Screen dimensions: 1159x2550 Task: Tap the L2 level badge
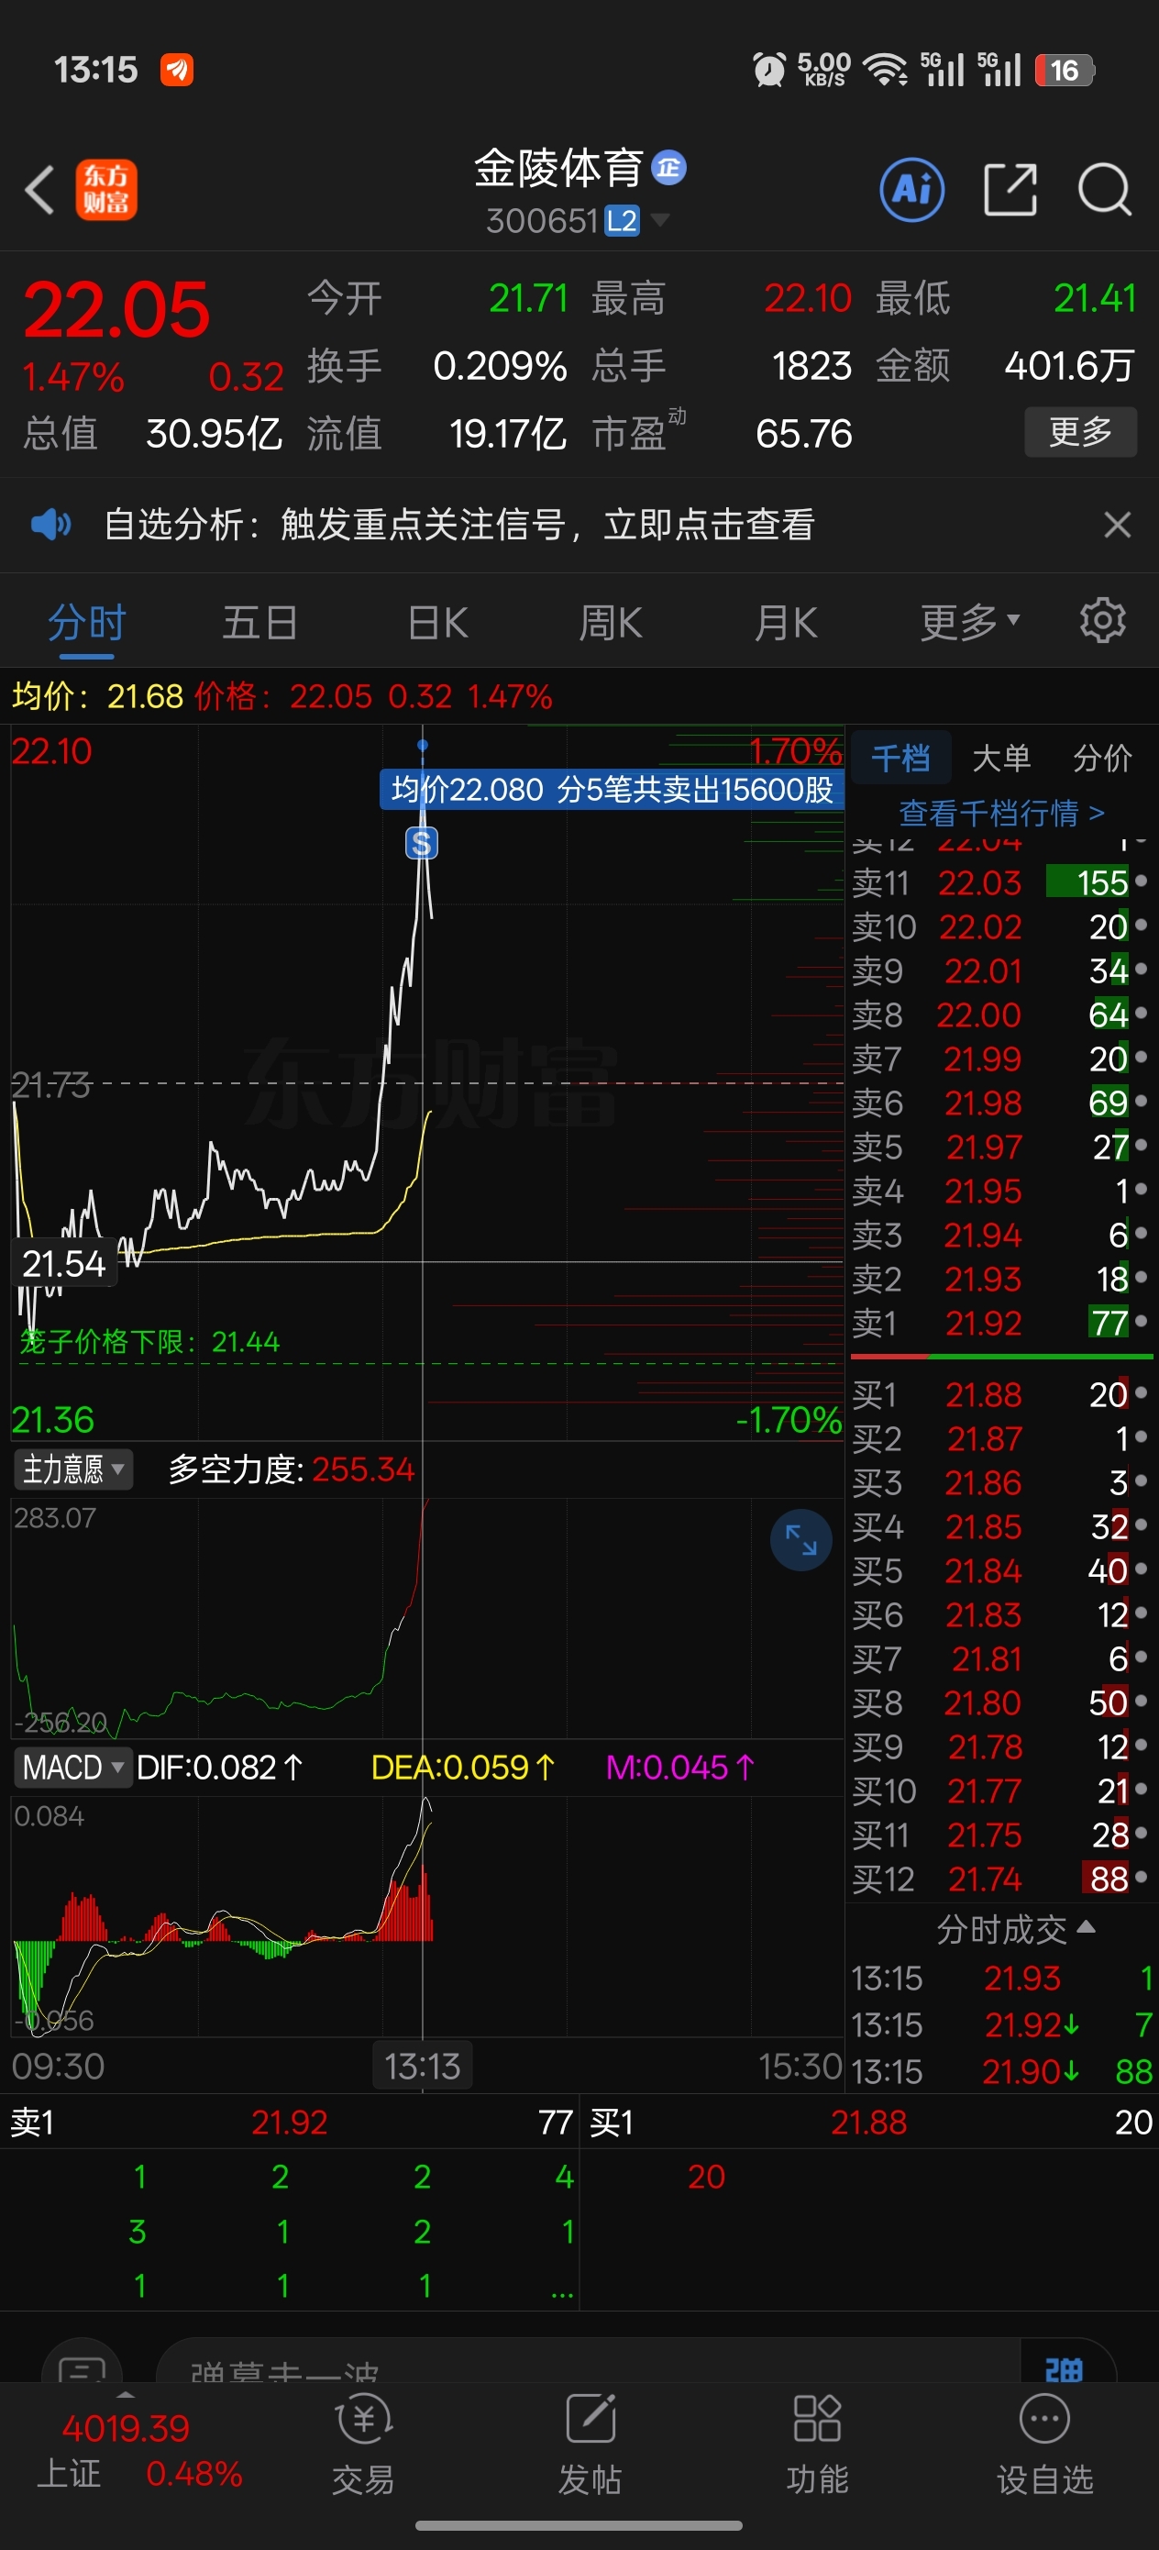(x=622, y=221)
